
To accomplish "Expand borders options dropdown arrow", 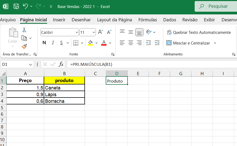I will coord(82,43).
